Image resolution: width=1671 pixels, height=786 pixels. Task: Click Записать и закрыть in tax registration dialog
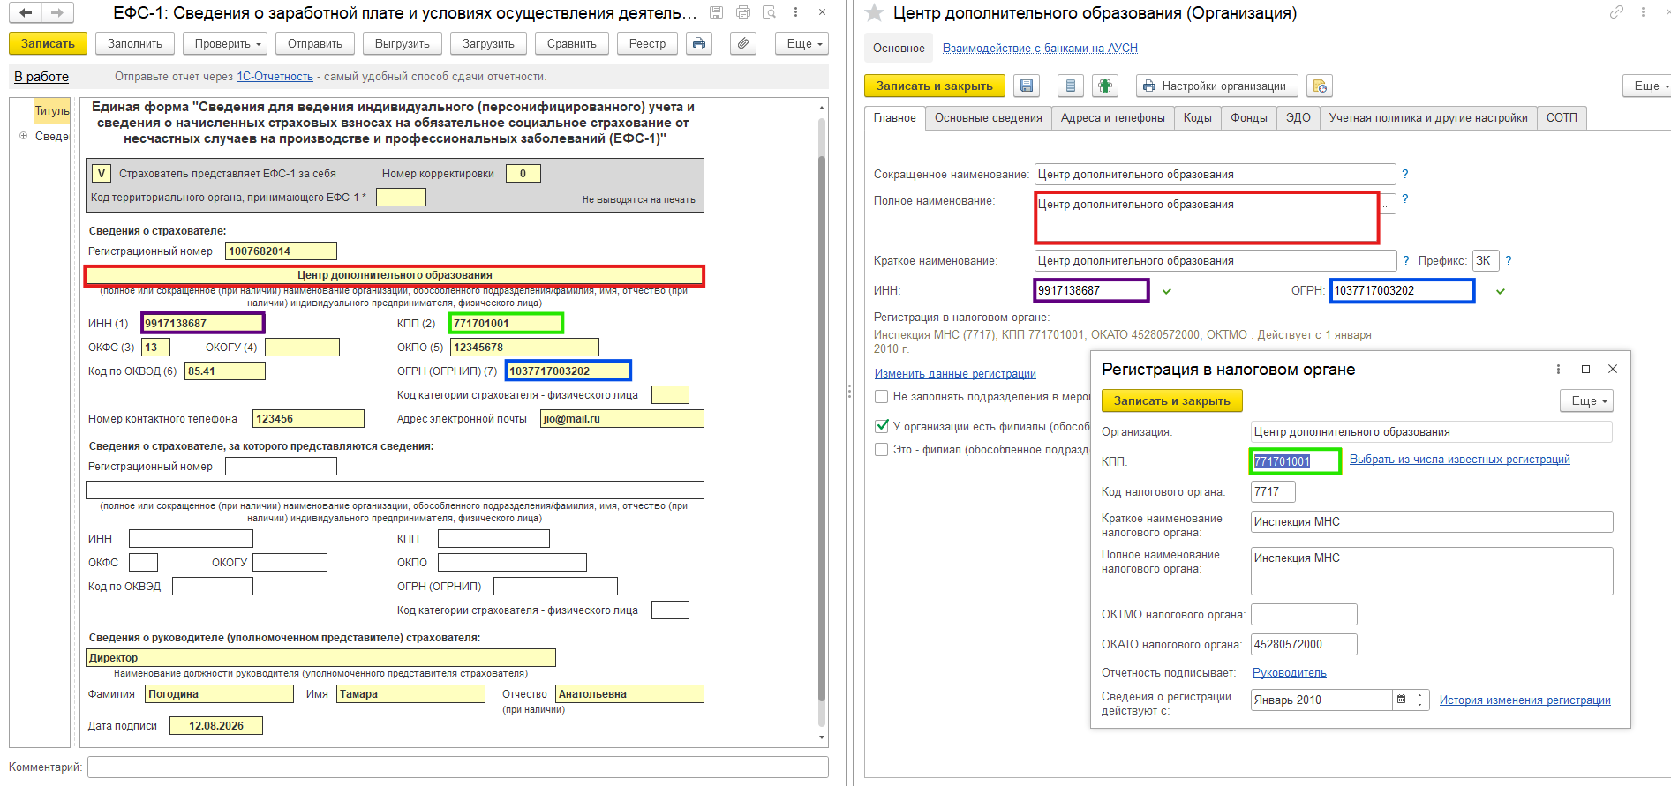(1171, 400)
